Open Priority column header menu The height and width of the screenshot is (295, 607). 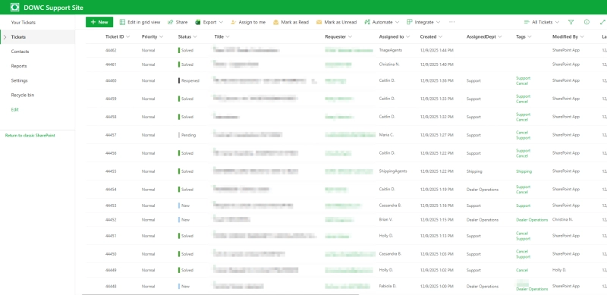(153, 36)
